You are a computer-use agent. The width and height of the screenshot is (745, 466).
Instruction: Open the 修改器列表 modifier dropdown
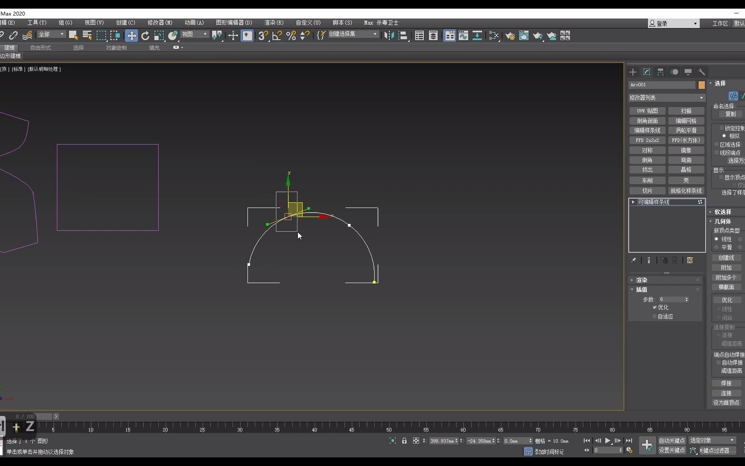point(666,98)
